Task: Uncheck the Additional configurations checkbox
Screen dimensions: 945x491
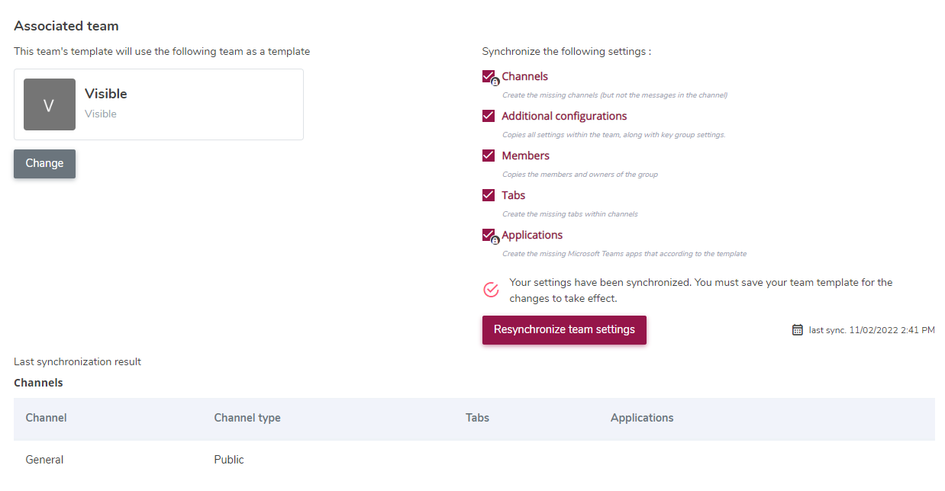Action: point(489,116)
